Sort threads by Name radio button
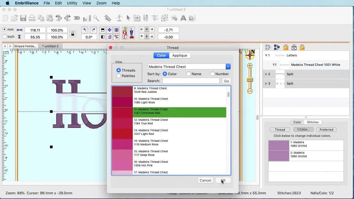Viewport: 354px width, 199px height. click(189, 74)
